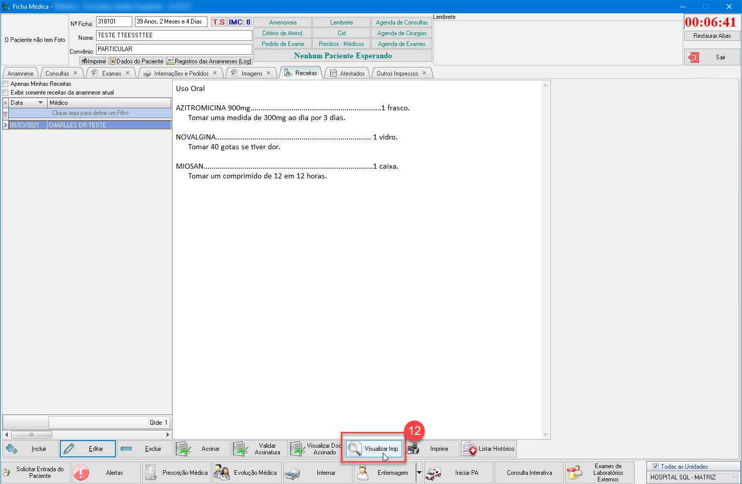Open the Anamnese tab
The width and height of the screenshot is (742, 484).
pos(20,74)
